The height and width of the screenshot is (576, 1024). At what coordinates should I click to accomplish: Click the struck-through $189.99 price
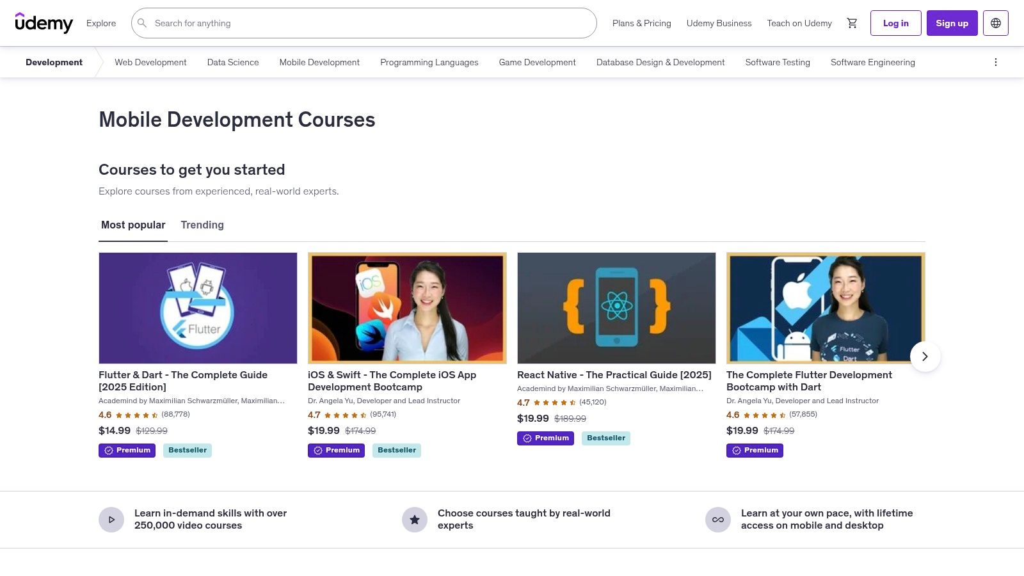[570, 419]
